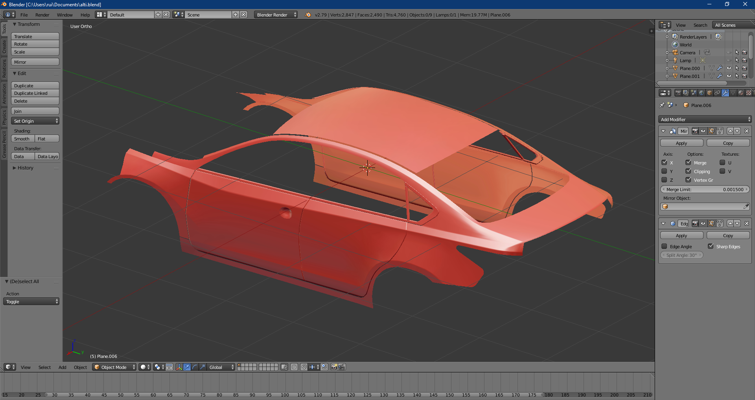Open the Add Modifier dropdown

pos(705,120)
